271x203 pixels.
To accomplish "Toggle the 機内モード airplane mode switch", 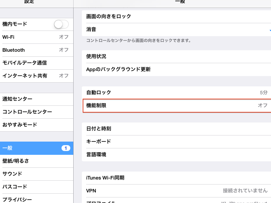I will click(61, 24).
